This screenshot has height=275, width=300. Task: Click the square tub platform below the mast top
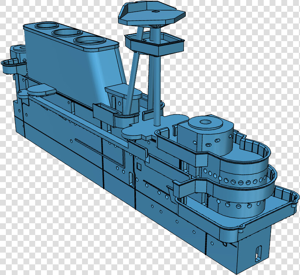tap(155, 44)
